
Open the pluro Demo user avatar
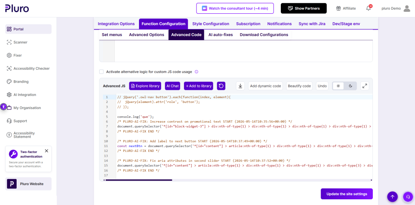(406, 9)
